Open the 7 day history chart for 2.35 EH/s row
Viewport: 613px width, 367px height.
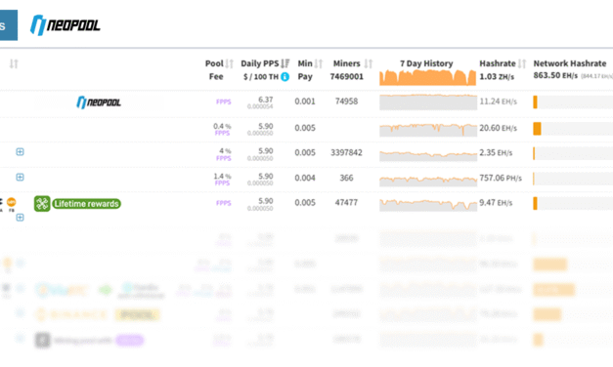click(x=428, y=155)
